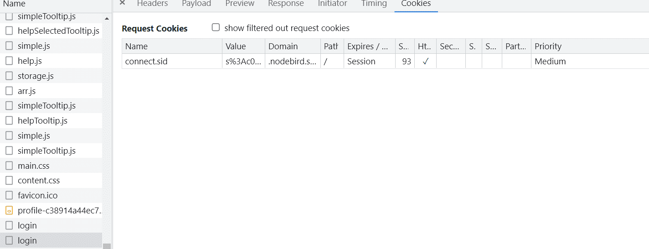The height and width of the screenshot is (249, 649).
Task: Open the Initiator tab
Action: pos(332,4)
